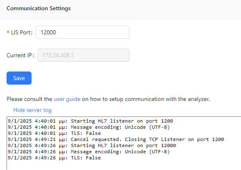Screen dimensions: 241x170
Task: Select the Cancel requested log line
Action: pyautogui.click(x=116, y=139)
